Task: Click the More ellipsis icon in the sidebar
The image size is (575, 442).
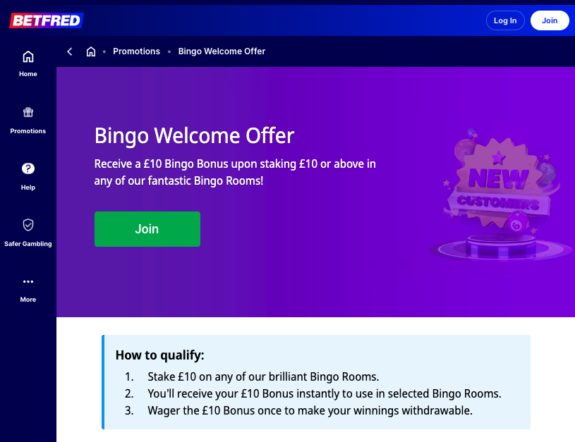Action: (28, 281)
